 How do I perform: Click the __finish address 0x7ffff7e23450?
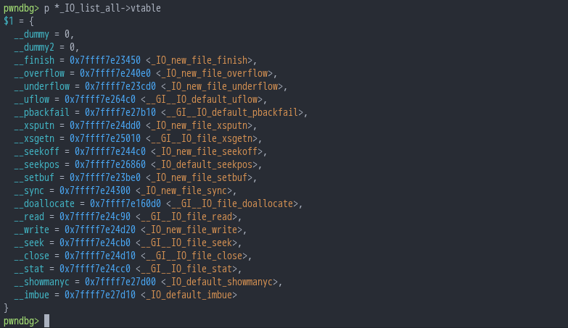tap(105, 60)
